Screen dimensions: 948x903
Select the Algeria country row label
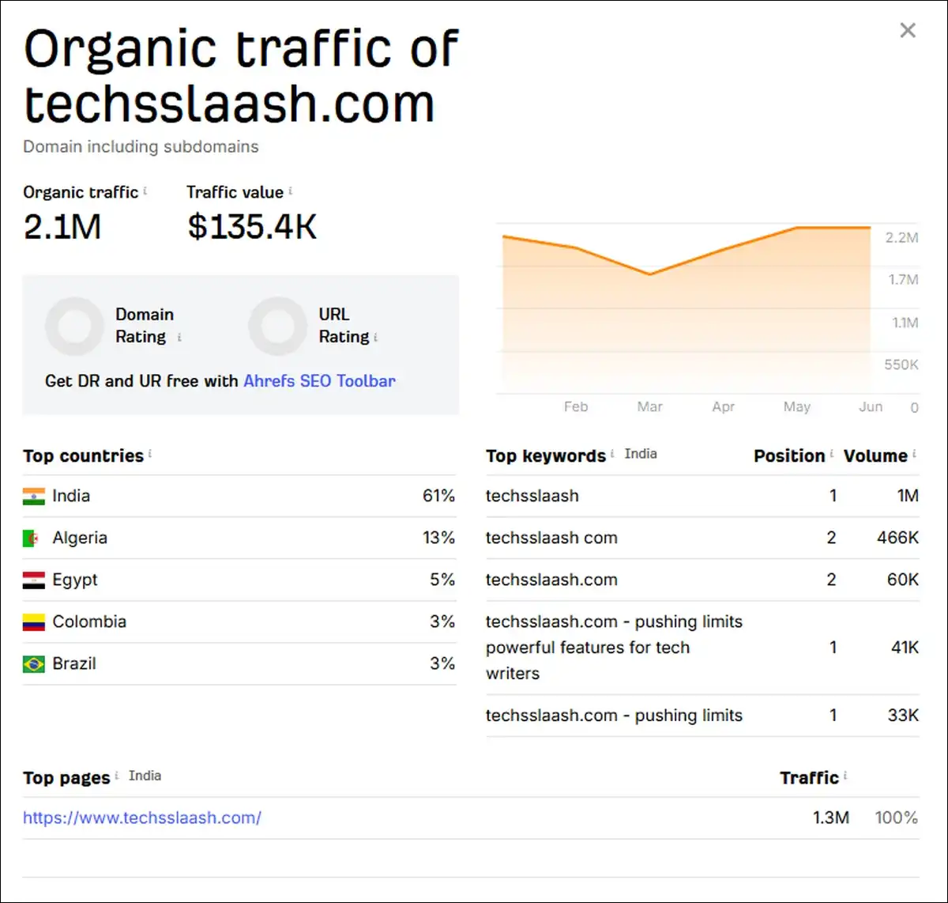coord(80,538)
